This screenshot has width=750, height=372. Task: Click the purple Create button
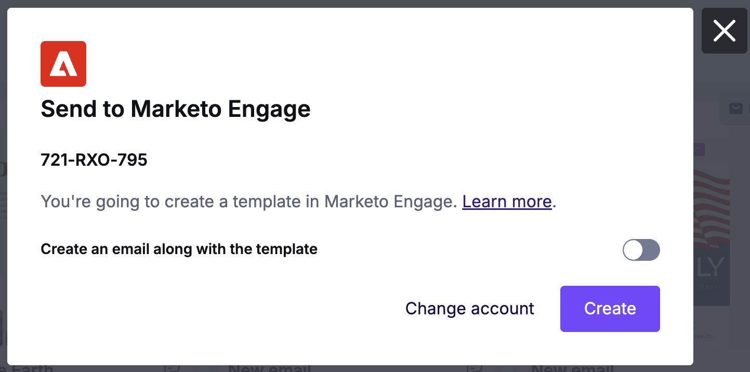pyautogui.click(x=610, y=309)
